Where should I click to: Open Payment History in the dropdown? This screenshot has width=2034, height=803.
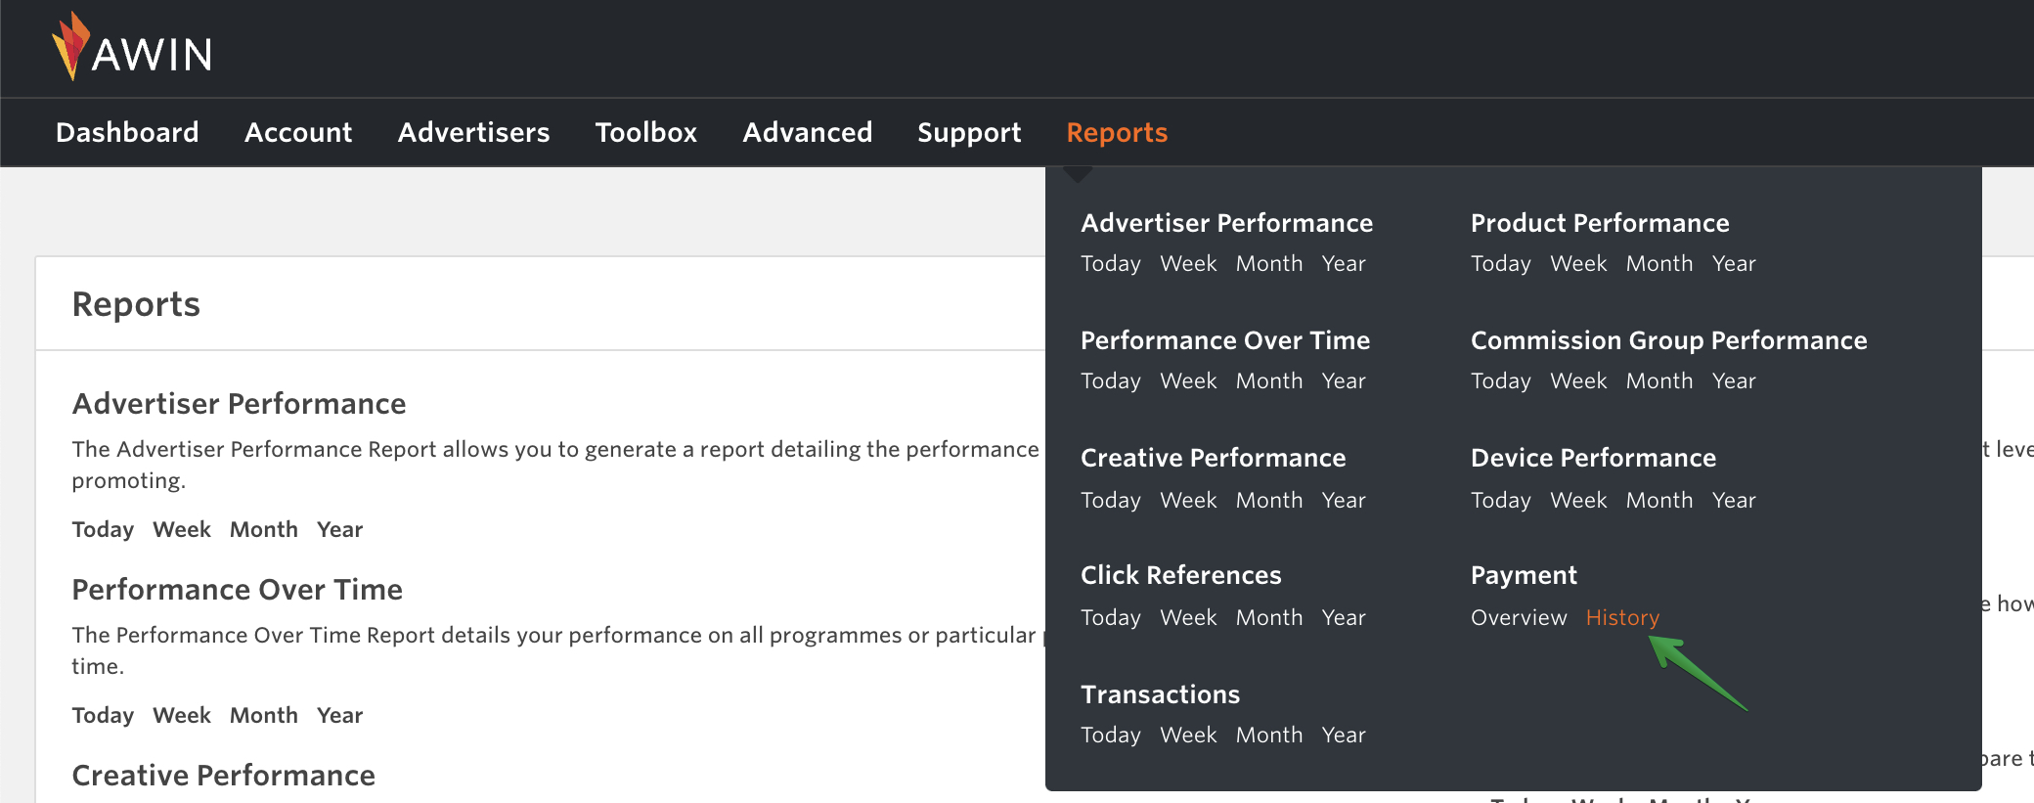pyautogui.click(x=1622, y=617)
